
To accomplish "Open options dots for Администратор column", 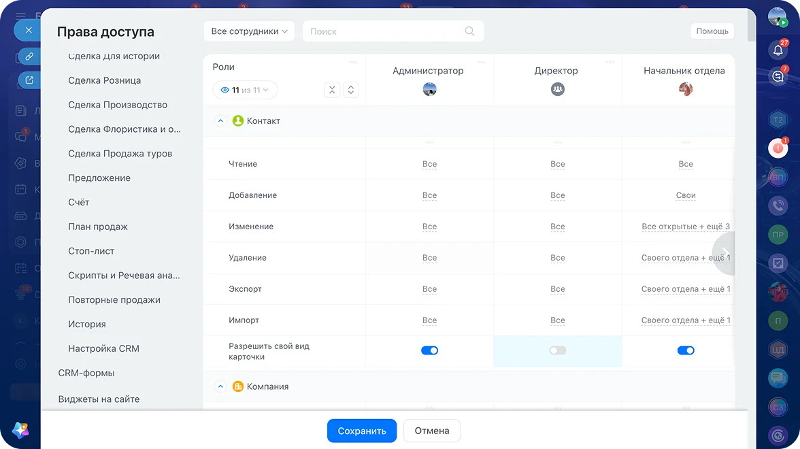I will tap(482, 63).
